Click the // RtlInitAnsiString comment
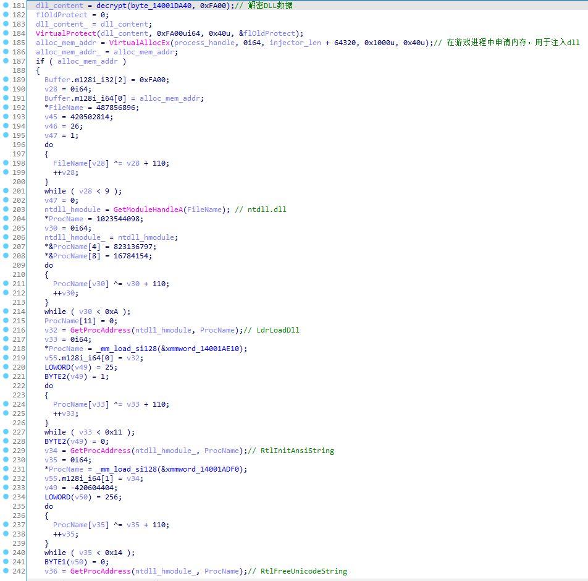 pos(291,451)
